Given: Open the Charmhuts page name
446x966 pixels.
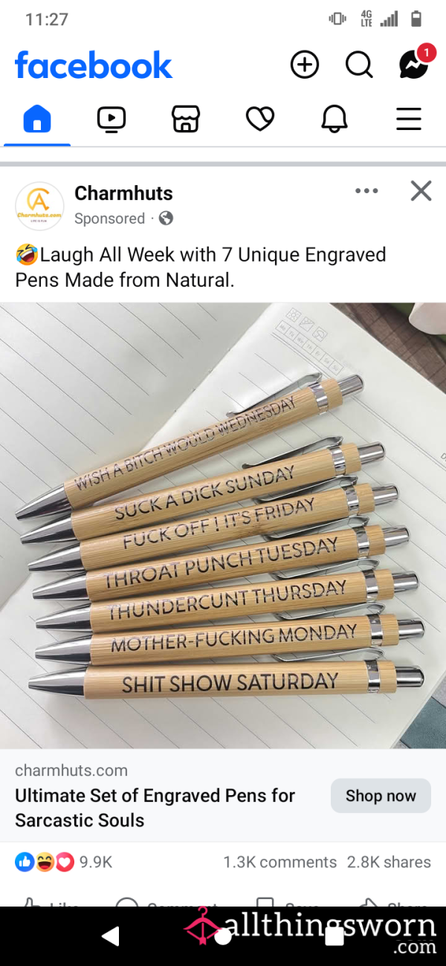Looking at the screenshot, I should coord(123,193).
